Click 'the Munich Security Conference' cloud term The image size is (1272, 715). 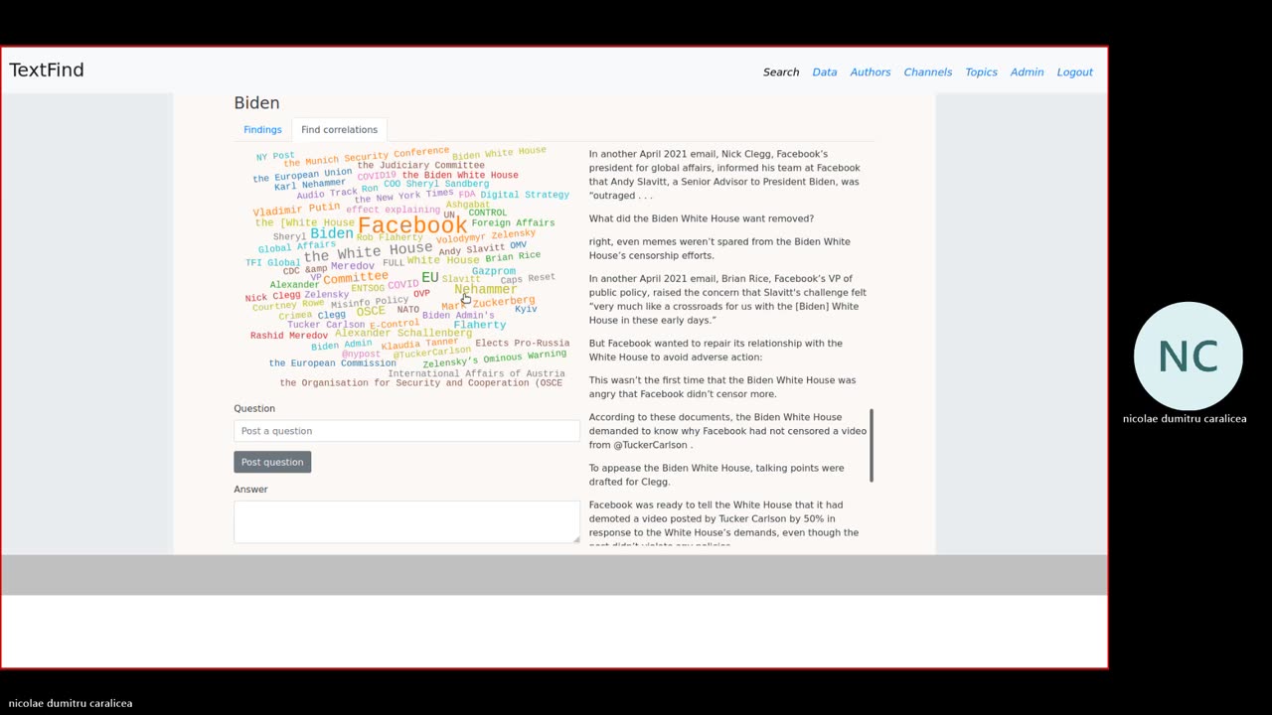[x=366, y=157]
